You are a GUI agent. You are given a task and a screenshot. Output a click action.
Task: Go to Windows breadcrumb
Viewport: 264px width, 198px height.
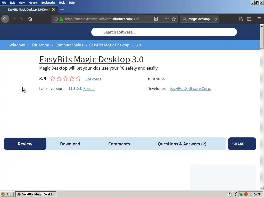click(18, 45)
